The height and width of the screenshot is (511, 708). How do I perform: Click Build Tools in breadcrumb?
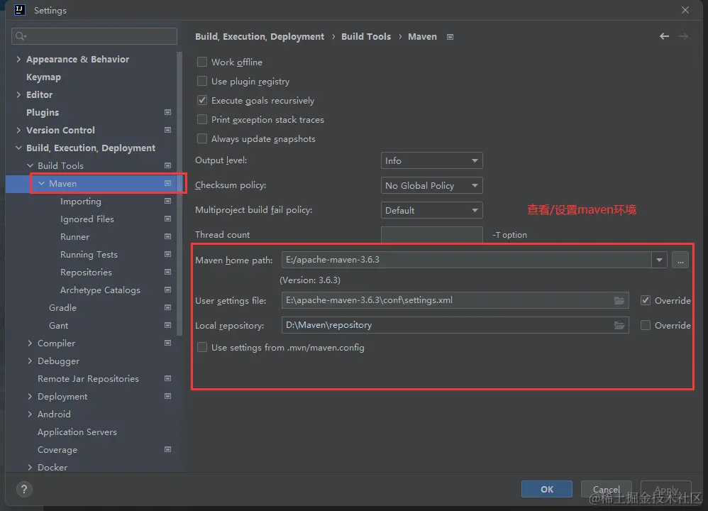pyautogui.click(x=366, y=37)
